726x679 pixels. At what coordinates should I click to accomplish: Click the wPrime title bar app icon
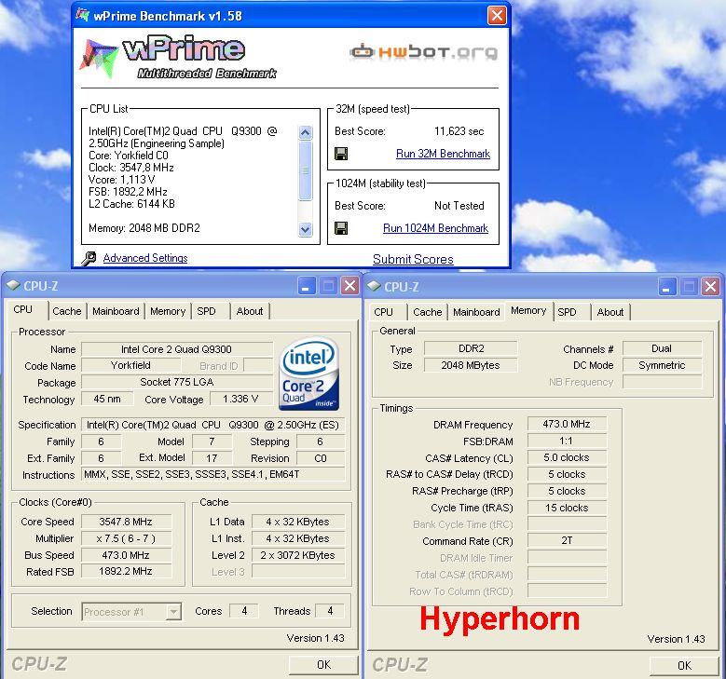[x=83, y=15]
